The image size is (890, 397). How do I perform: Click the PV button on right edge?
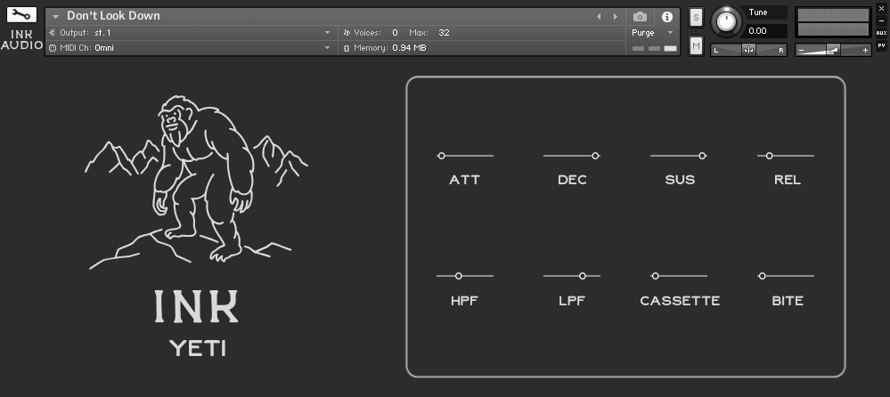coord(881,45)
